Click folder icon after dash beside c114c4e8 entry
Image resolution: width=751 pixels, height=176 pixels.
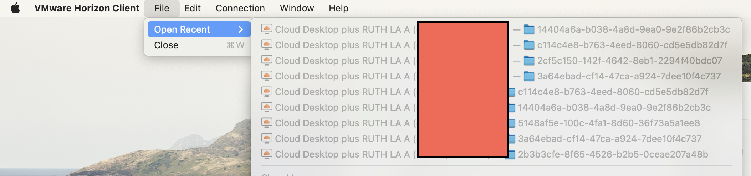pyautogui.click(x=529, y=45)
